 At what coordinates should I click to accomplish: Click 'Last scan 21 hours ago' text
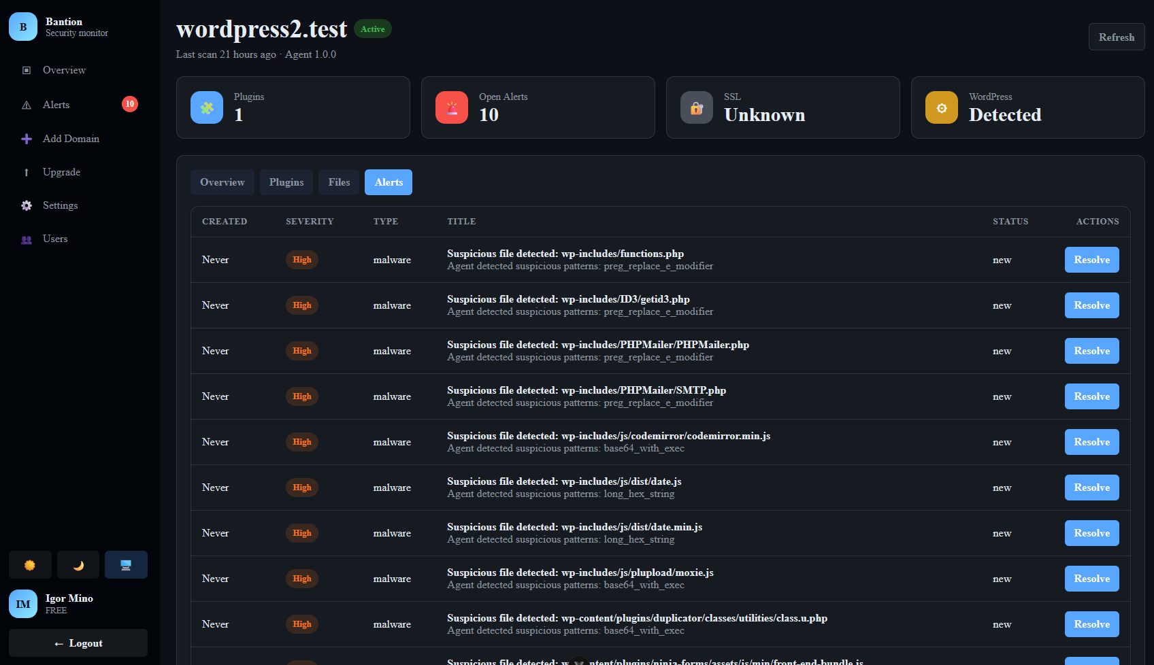click(226, 54)
